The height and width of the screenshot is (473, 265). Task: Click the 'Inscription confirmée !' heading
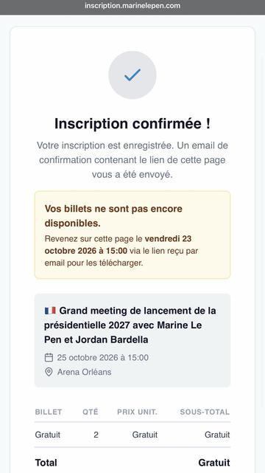[132, 124]
